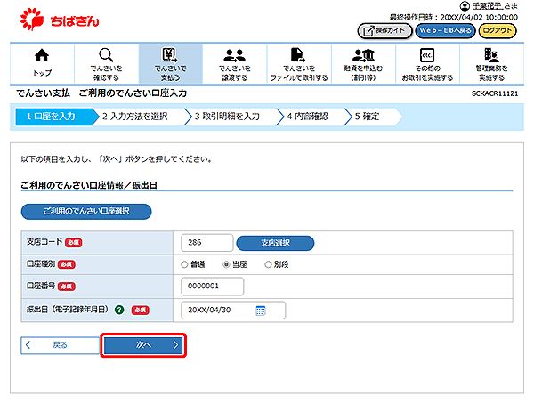
Task: Open calendar picker for 振出日
Action: point(261,311)
